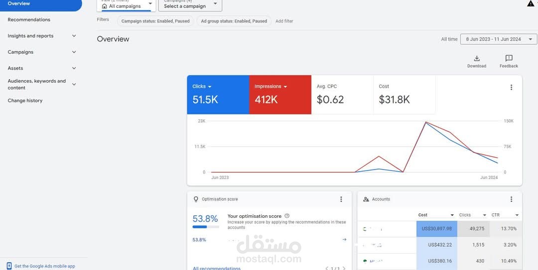Click the warning triangle icon at top right
This screenshot has height=270, width=538.
click(531, 3)
